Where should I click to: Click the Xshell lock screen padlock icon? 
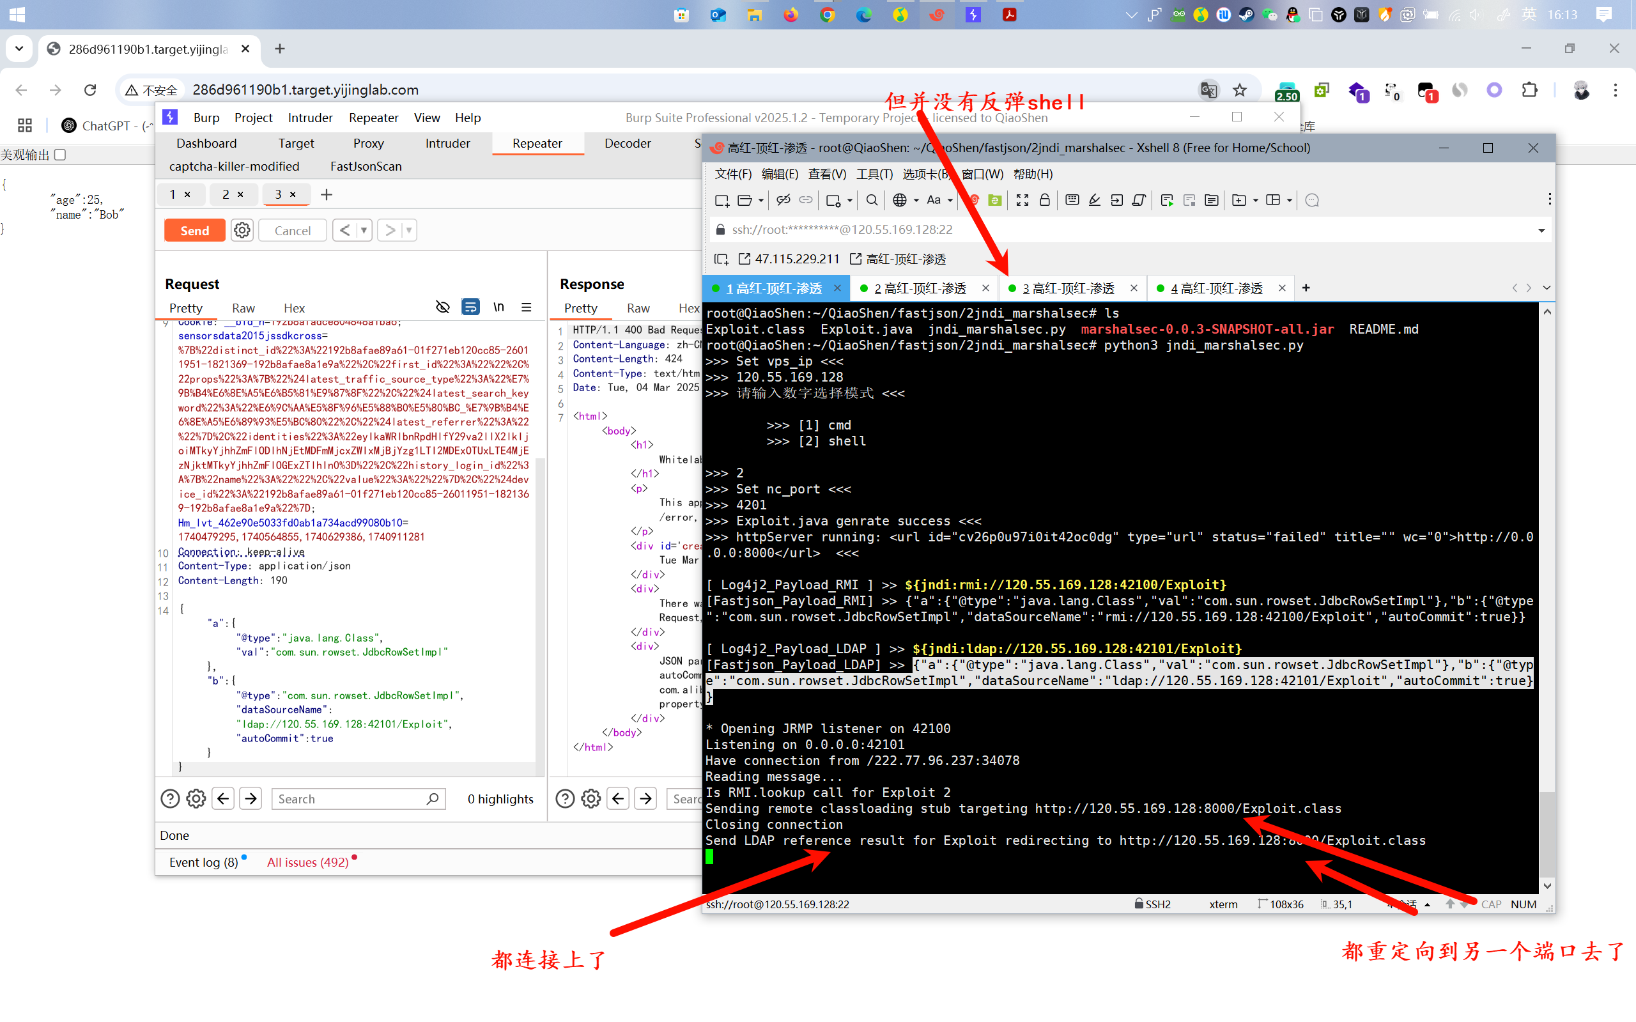(1045, 200)
